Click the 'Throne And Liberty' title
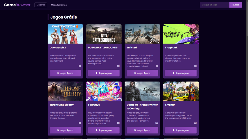 pyautogui.click(x=62, y=105)
